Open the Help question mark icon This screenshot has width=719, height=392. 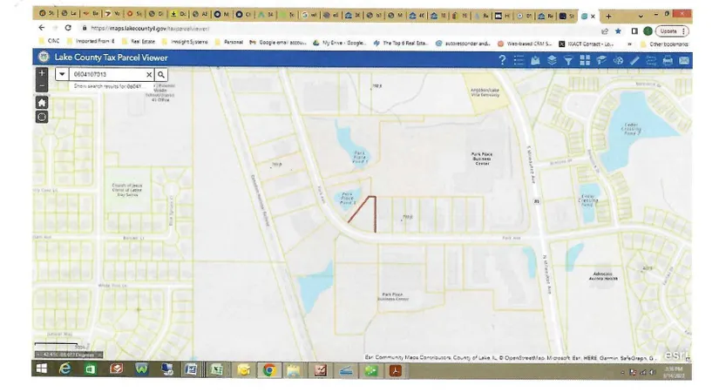502,59
